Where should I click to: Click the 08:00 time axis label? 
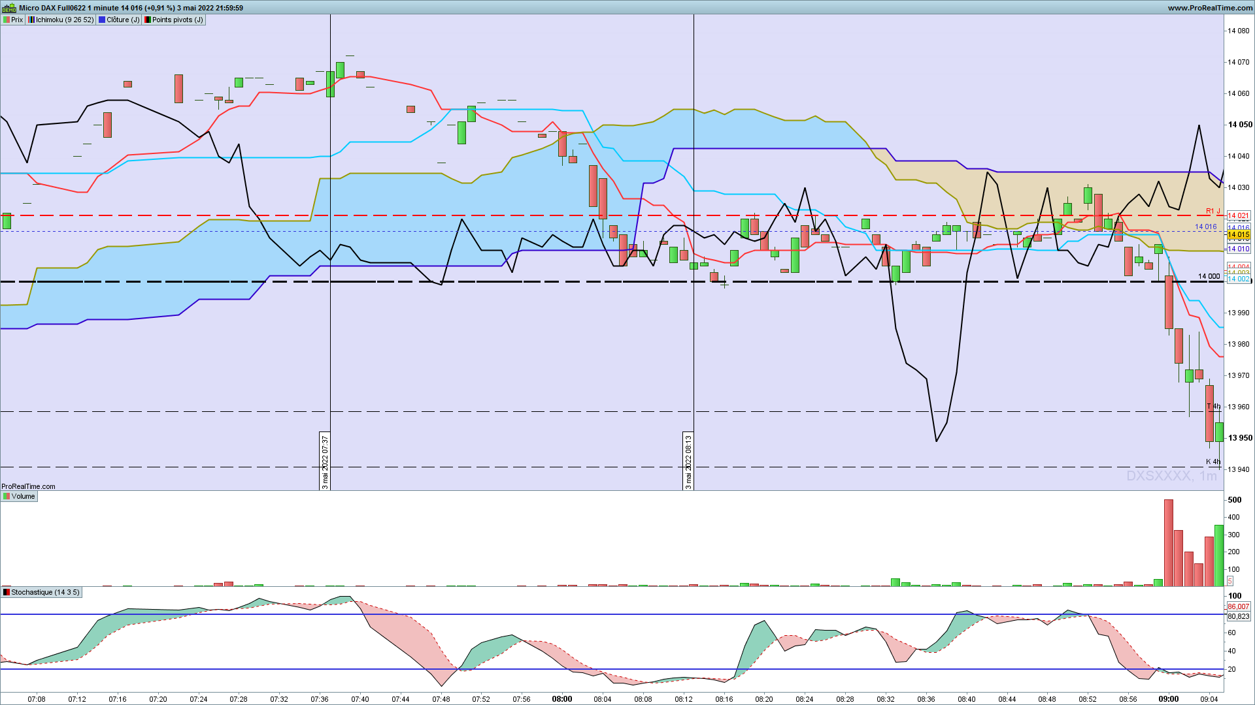(562, 699)
